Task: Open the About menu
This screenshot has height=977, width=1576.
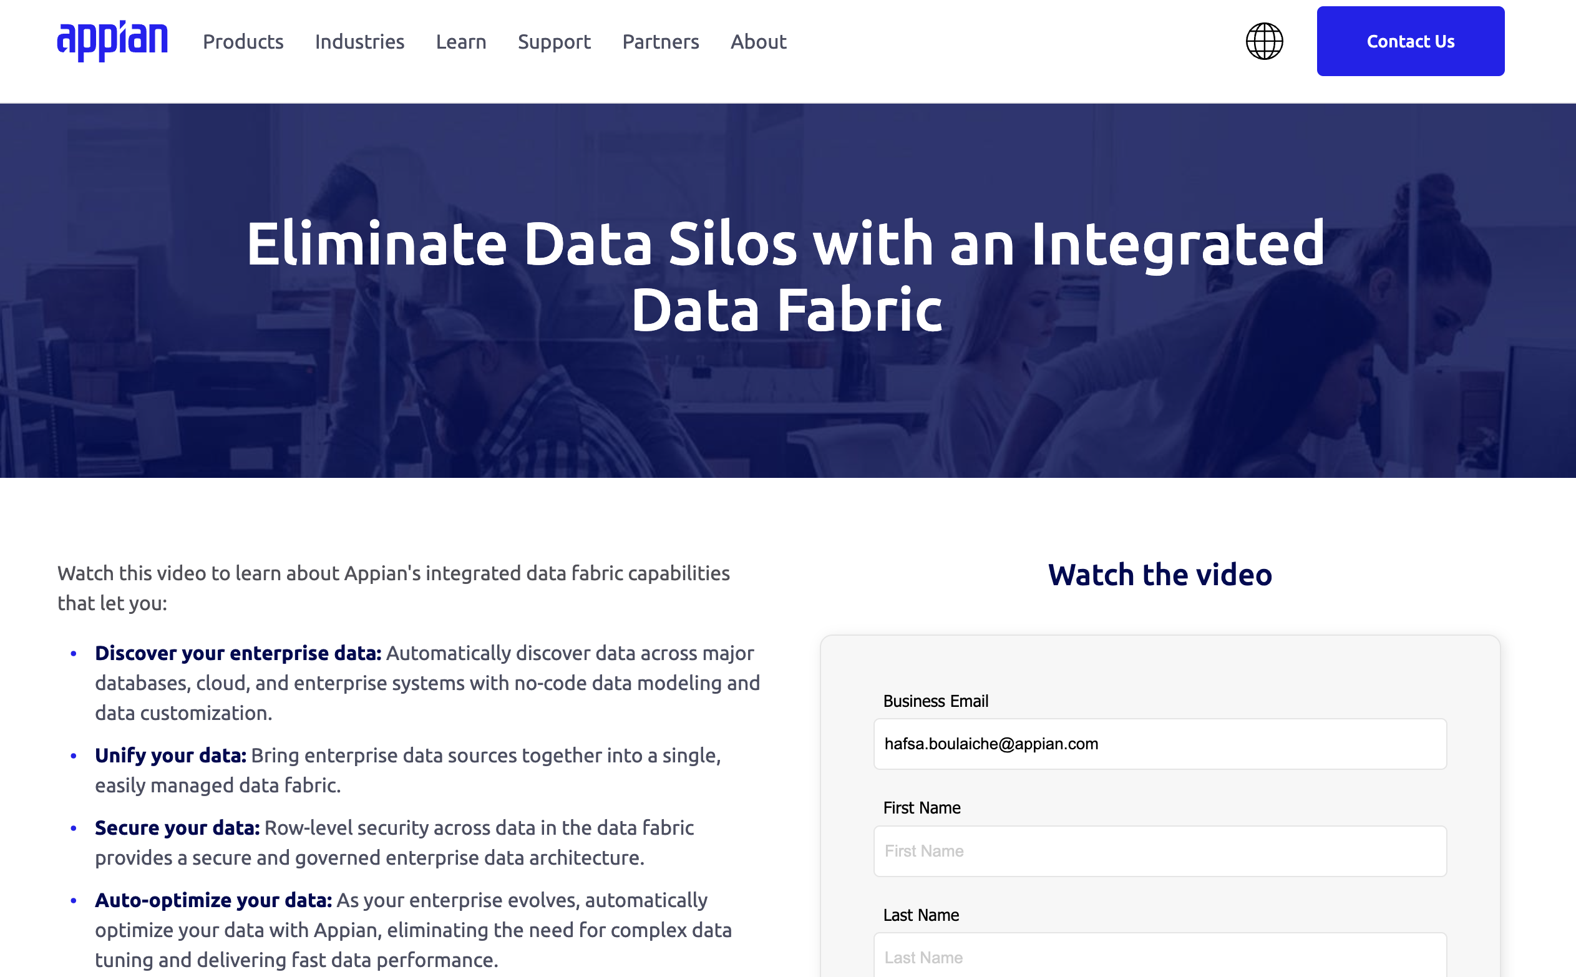Action: coord(758,41)
